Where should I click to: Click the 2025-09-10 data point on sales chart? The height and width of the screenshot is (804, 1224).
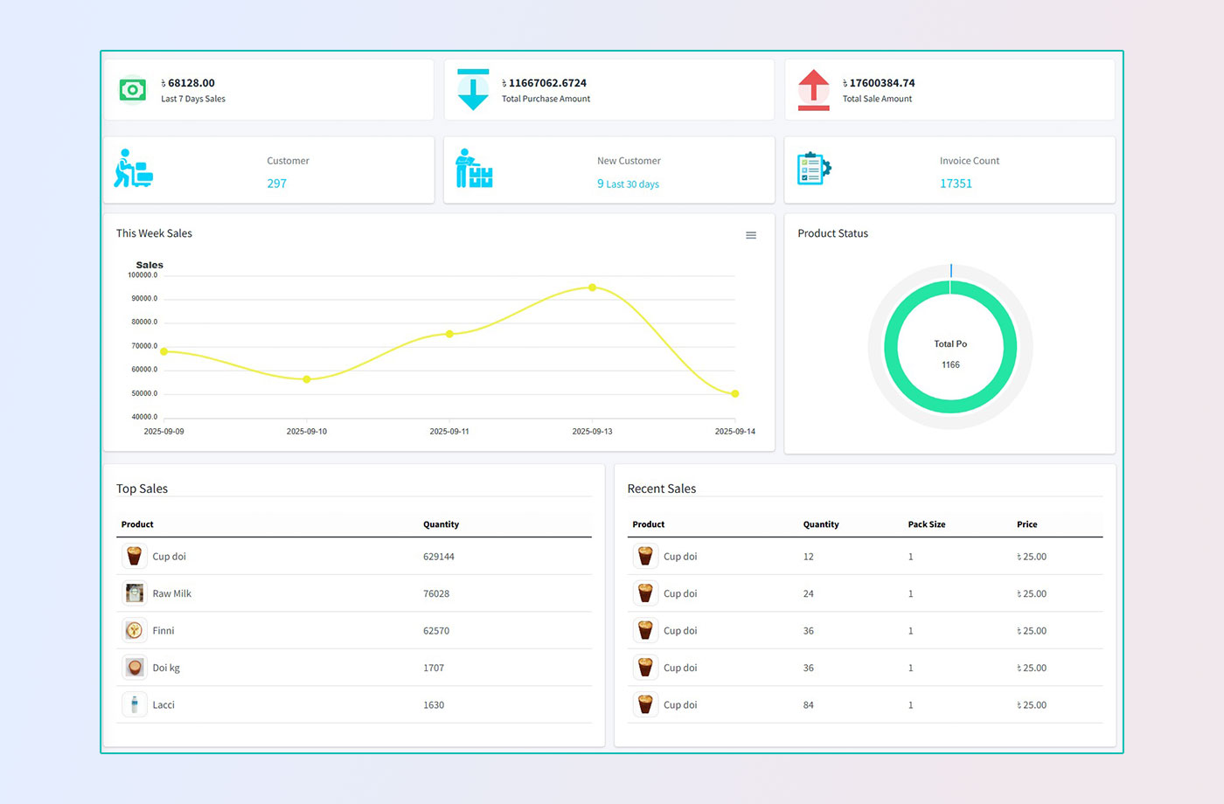pyautogui.click(x=307, y=379)
